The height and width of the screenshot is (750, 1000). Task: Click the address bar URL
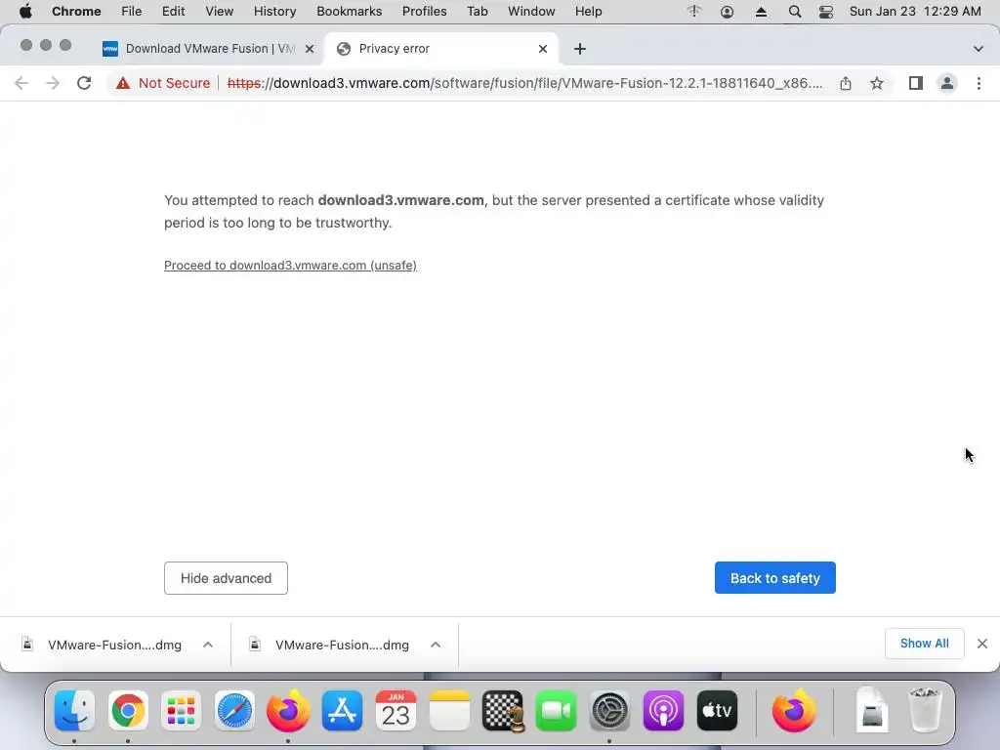pyautogui.click(x=524, y=83)
